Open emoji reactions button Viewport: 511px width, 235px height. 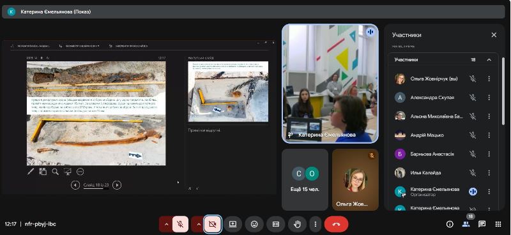pos(254,224)
